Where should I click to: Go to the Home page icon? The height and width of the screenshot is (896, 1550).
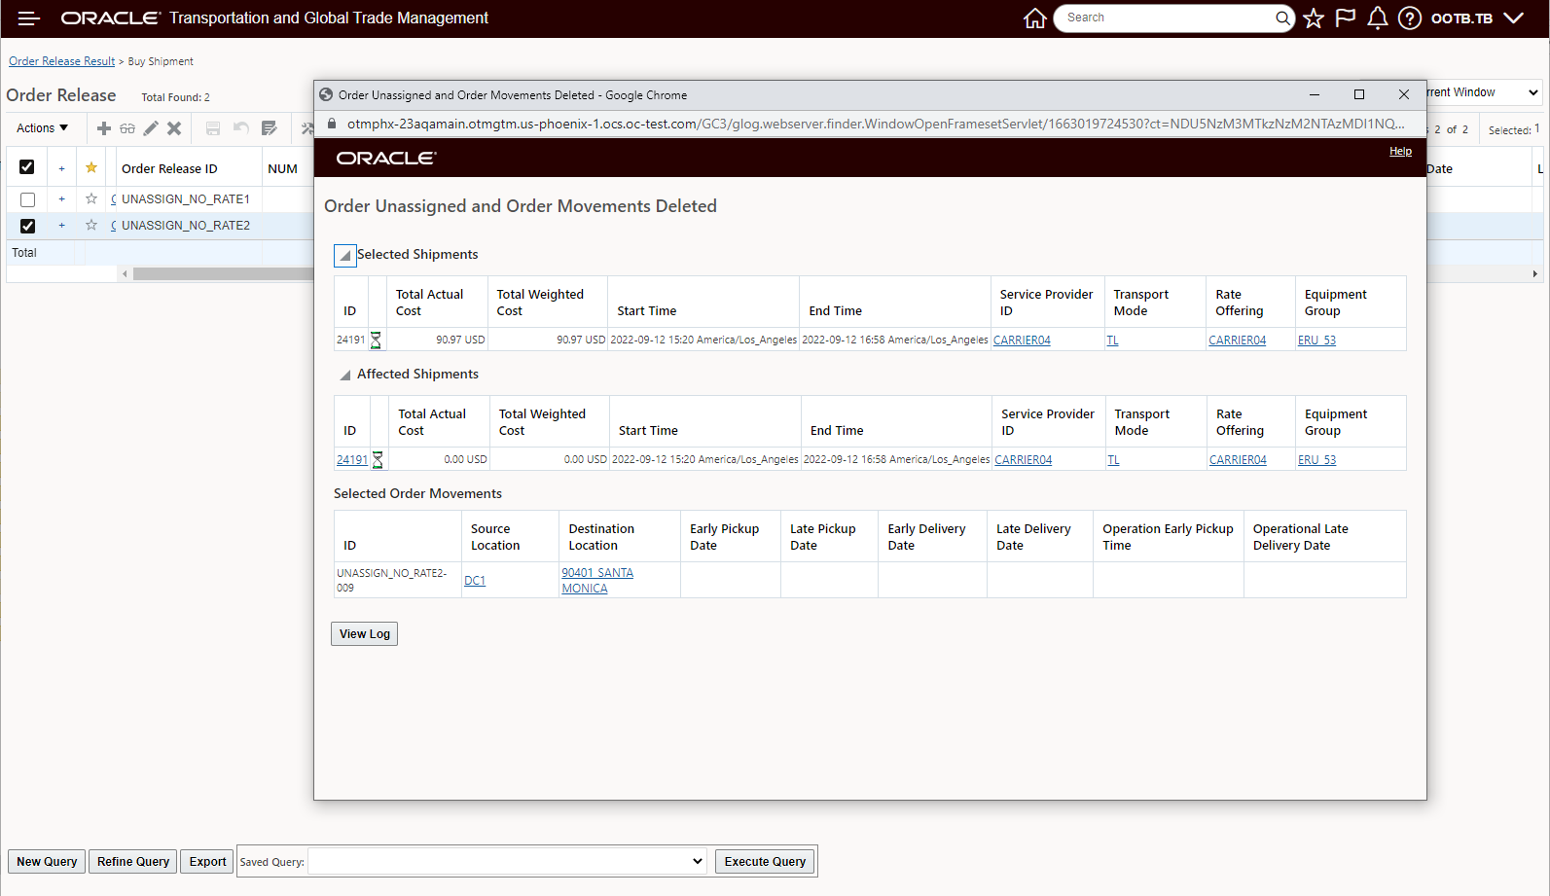pyautogui.click(x=1035, y=18)
